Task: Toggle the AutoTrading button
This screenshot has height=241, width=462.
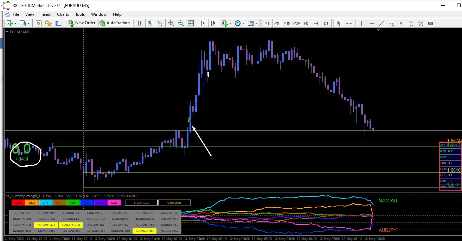Action: pyautogui.click(x=115, y=23)
